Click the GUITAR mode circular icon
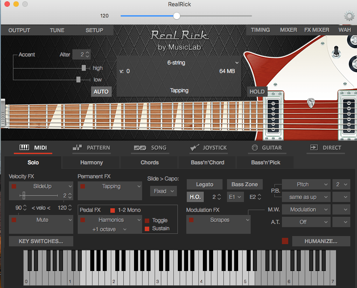Image resolution: width=357 pixels, height=288 pixels. [255, 148]
